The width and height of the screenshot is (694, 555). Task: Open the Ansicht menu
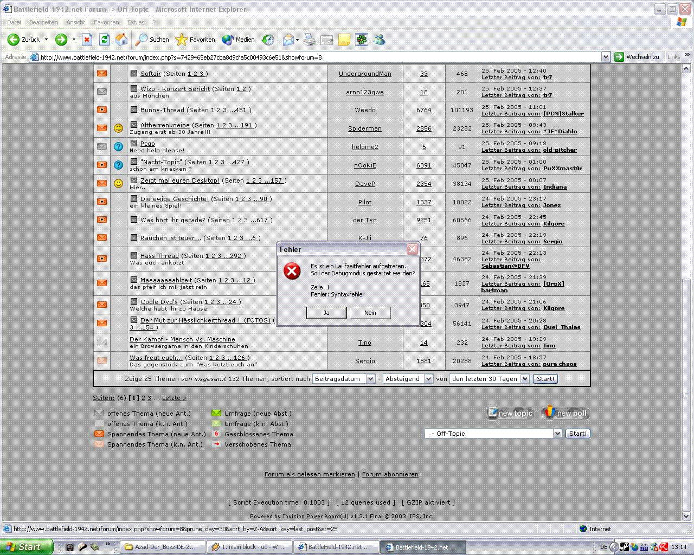tap(76, 22)
